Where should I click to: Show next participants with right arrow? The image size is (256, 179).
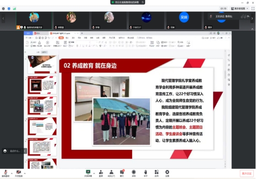pos(252,18)
